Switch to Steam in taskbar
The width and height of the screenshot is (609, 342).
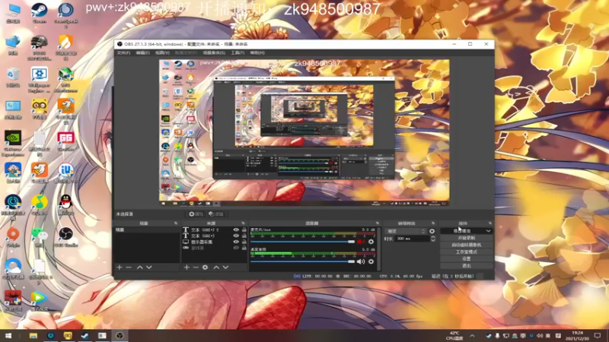click(x=84, y=335)
